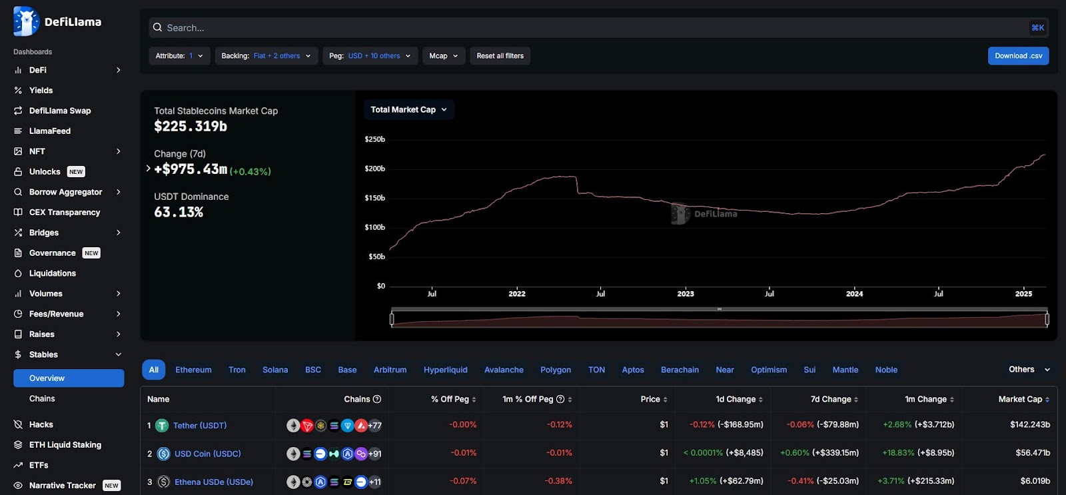Click the Download .csv button
This screenshot has width=1066, height=495.
pos(1018,56)
